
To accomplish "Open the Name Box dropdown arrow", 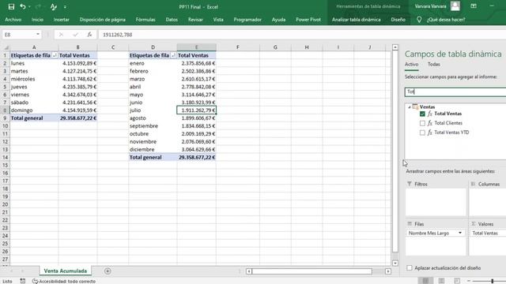I will coord(38,35).
